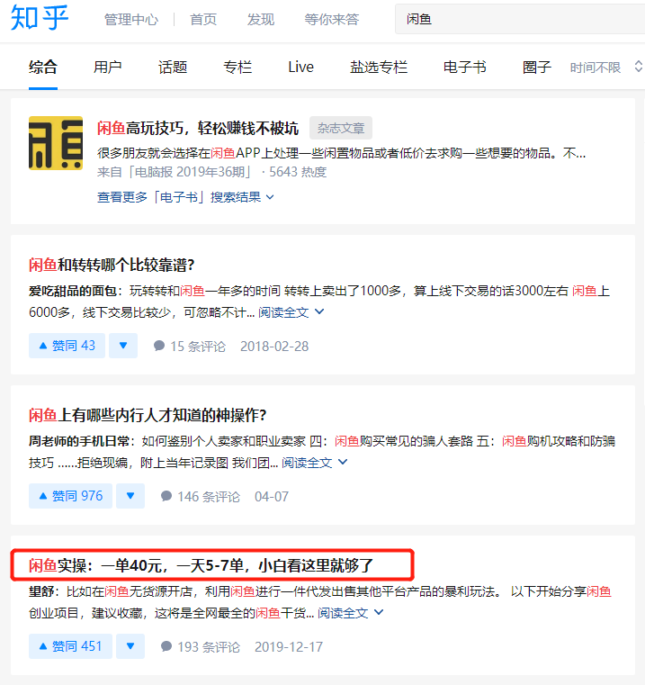The image size is (645, 685).
Task: Switch to 电子书 tab
Action: [x=465, y=68]
